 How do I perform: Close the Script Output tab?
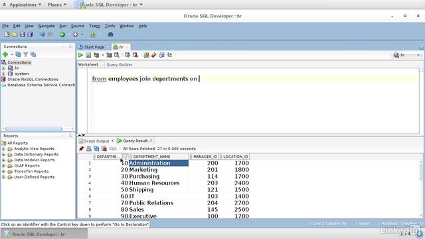tap(112, 141)
